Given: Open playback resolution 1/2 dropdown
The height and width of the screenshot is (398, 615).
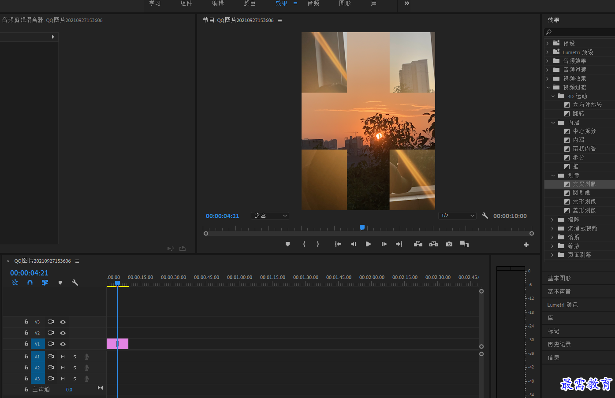Looking at the screenshot, I should [458, 216].
